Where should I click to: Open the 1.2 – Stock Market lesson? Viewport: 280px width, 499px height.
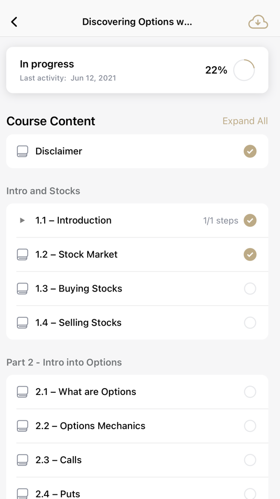click(137, 254)
